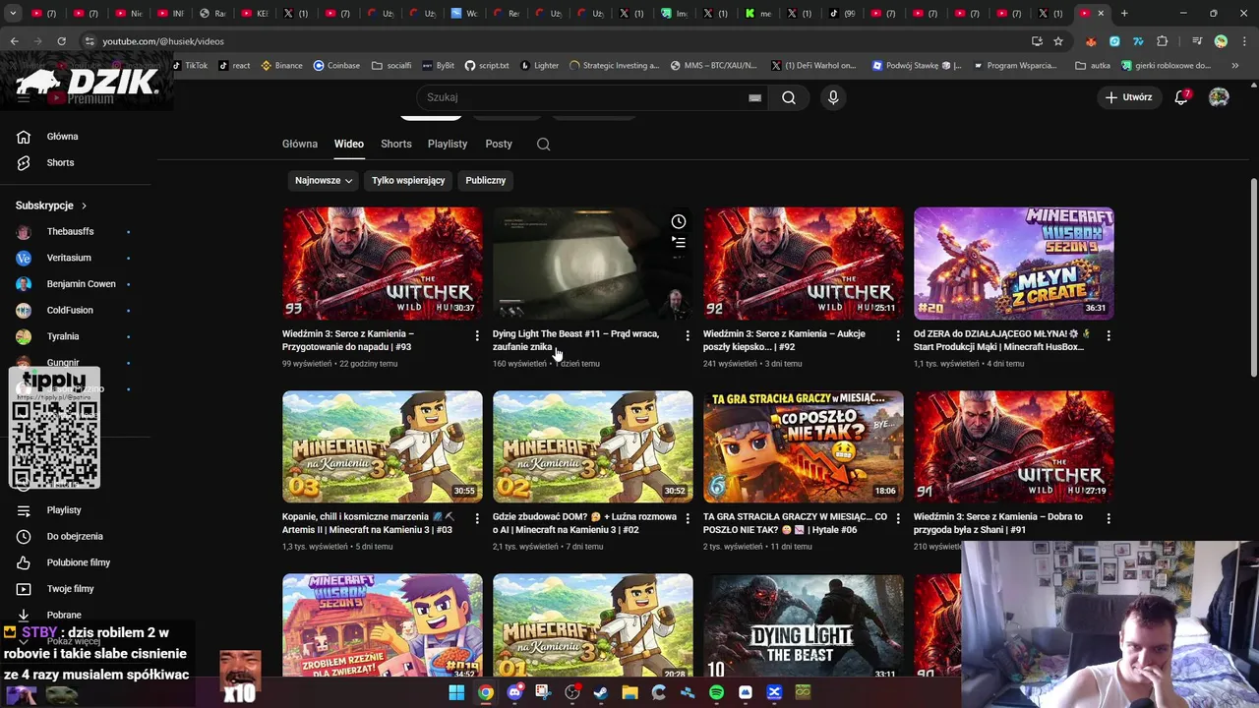The image size is (1259, 708).
Task: Click the Shorts icon in sidebar
Action: [x=24, y=162]
